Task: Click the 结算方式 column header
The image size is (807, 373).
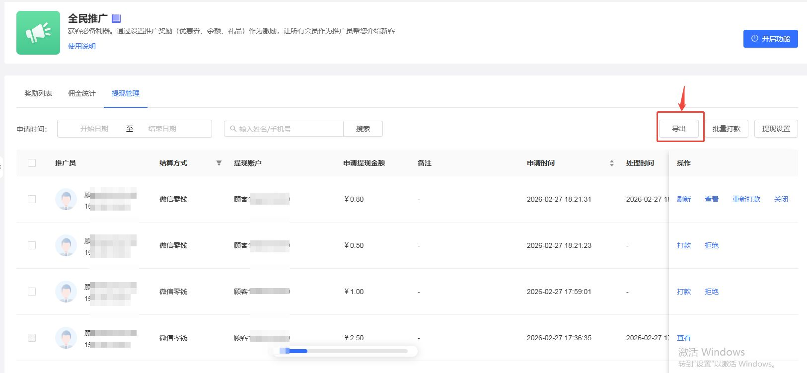Action: 173,163
